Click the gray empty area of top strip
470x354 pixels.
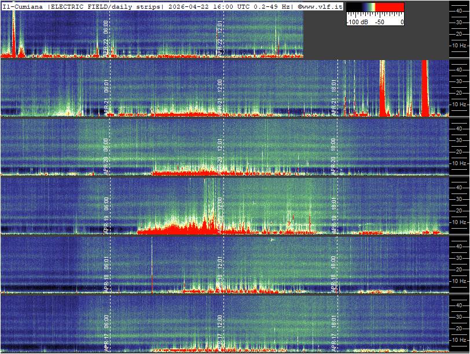pos(376,43)
